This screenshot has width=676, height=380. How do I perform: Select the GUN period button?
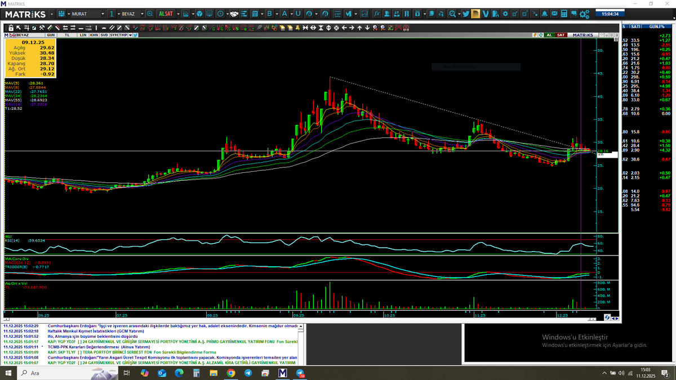[51, 35]
